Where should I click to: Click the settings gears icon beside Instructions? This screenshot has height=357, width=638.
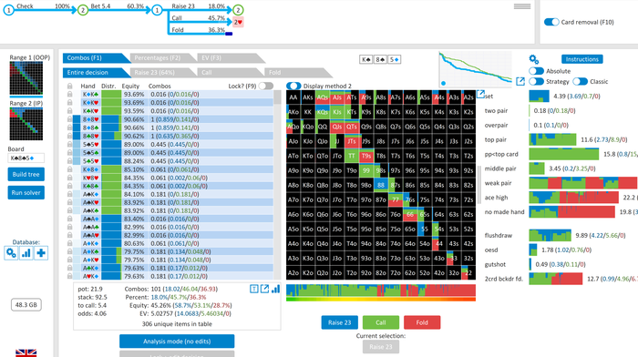534,59
